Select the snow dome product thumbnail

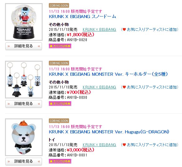tap(24, 22)
